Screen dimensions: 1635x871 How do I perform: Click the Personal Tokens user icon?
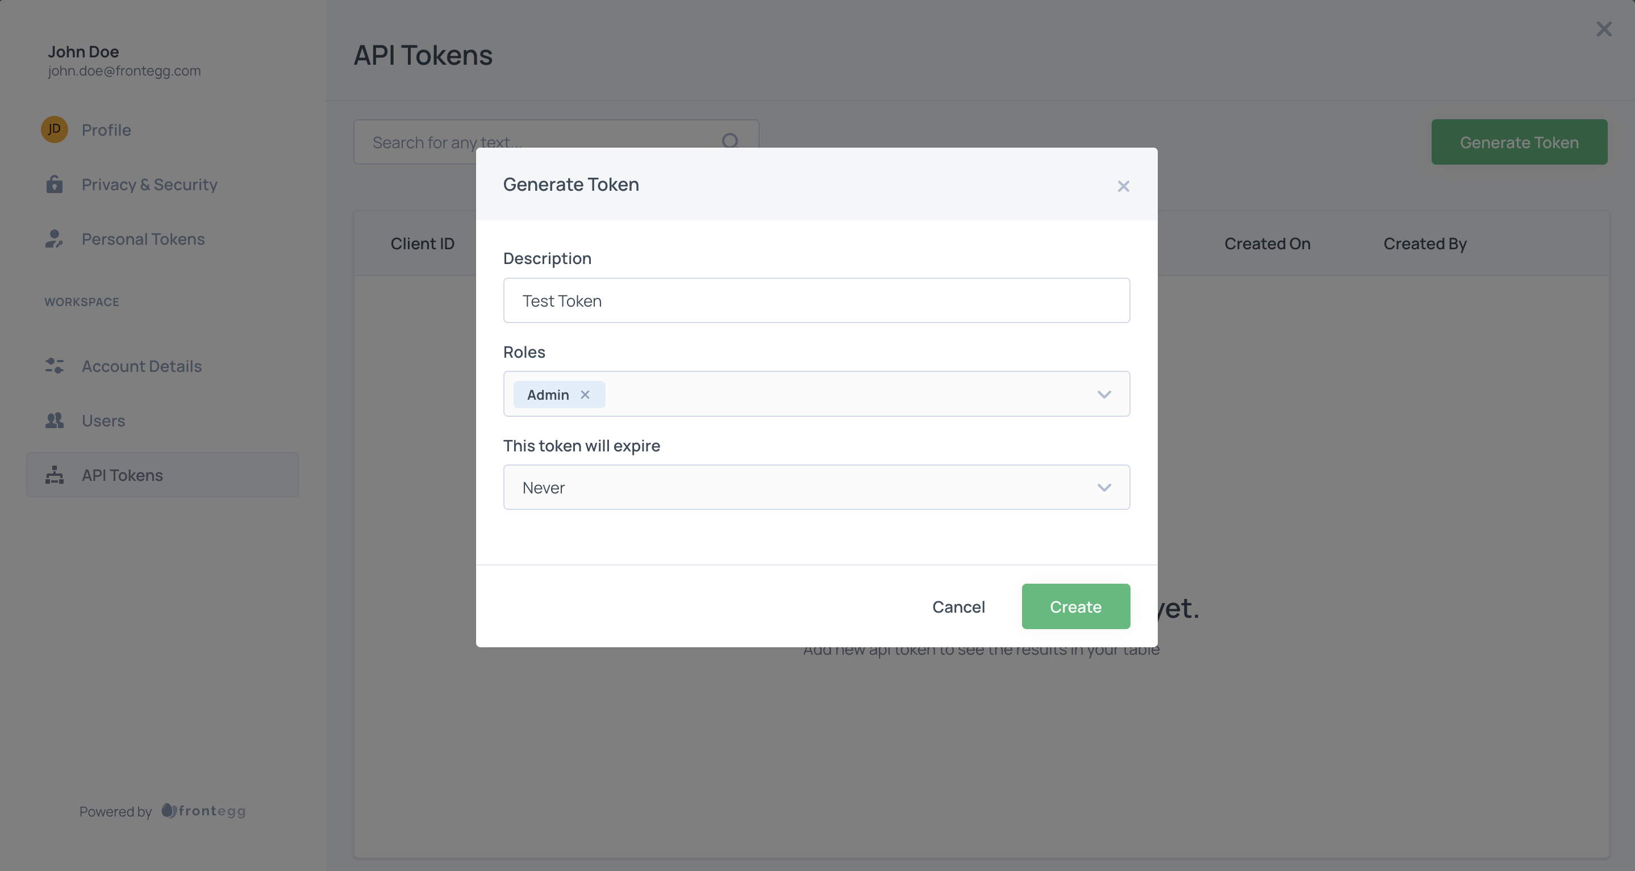pyautogui.click(x=54, y=238)
